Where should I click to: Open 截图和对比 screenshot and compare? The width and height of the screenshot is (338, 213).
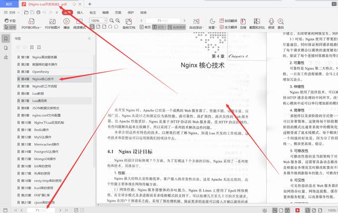click(257, 24)
